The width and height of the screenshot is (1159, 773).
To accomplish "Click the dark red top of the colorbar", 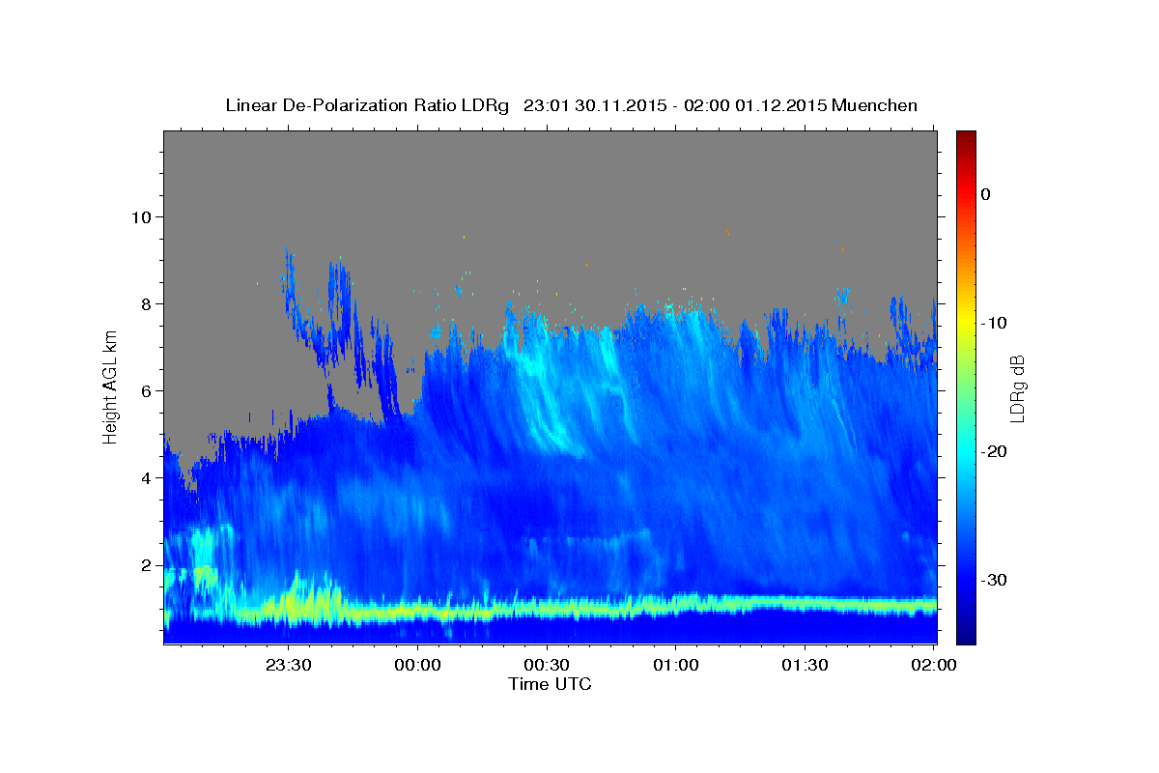I will point(966,137).
